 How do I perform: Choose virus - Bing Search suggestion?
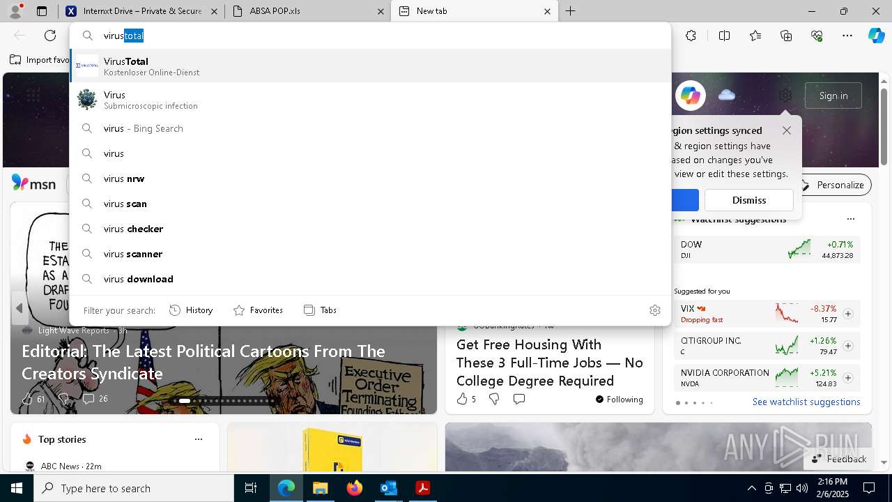coord(370,128)
